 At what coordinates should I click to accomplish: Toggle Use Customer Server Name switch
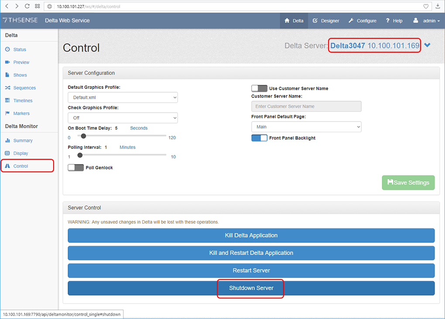pyautogui.click(x=259, y=88)
